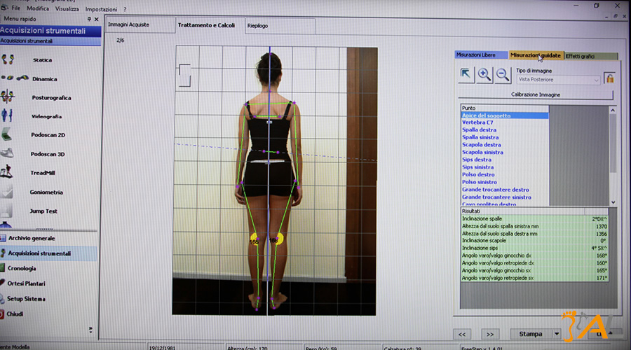The width and height of the screenshot is (631, 350).
Task: Open the Modifica menu
Action: [38, 8]
